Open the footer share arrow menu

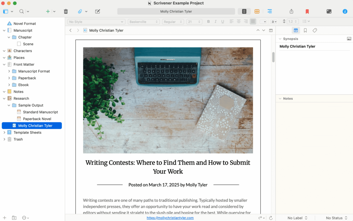[x=261, y=218]
